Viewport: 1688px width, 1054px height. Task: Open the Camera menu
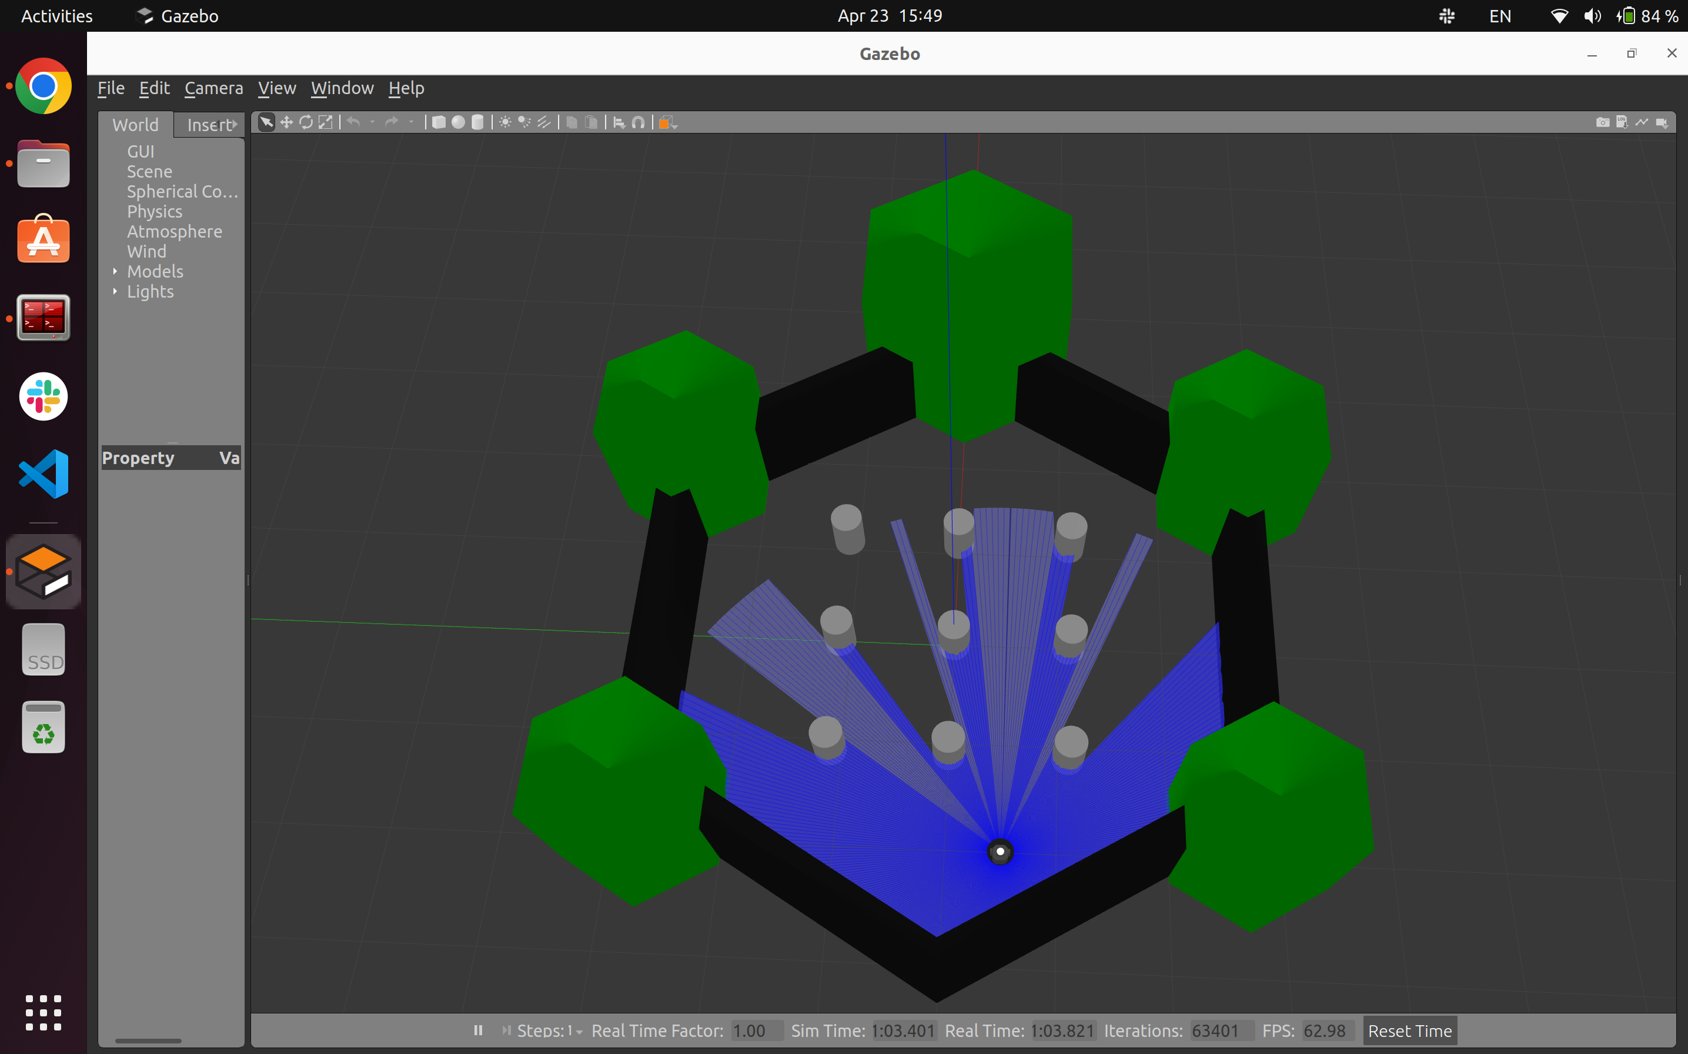(x=213, y=89)
